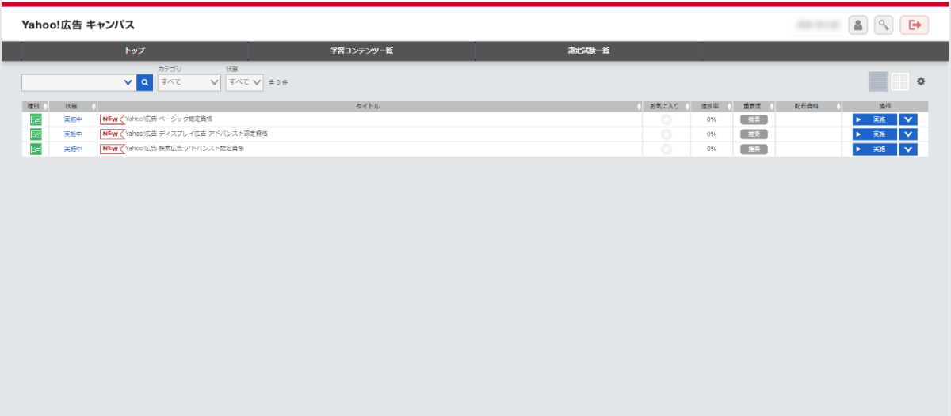Click title Yahoo!広告 ディスプレイ広告 アドバンスト認定資格
This screenshot has height=416, width=951.
click(197, 134)
